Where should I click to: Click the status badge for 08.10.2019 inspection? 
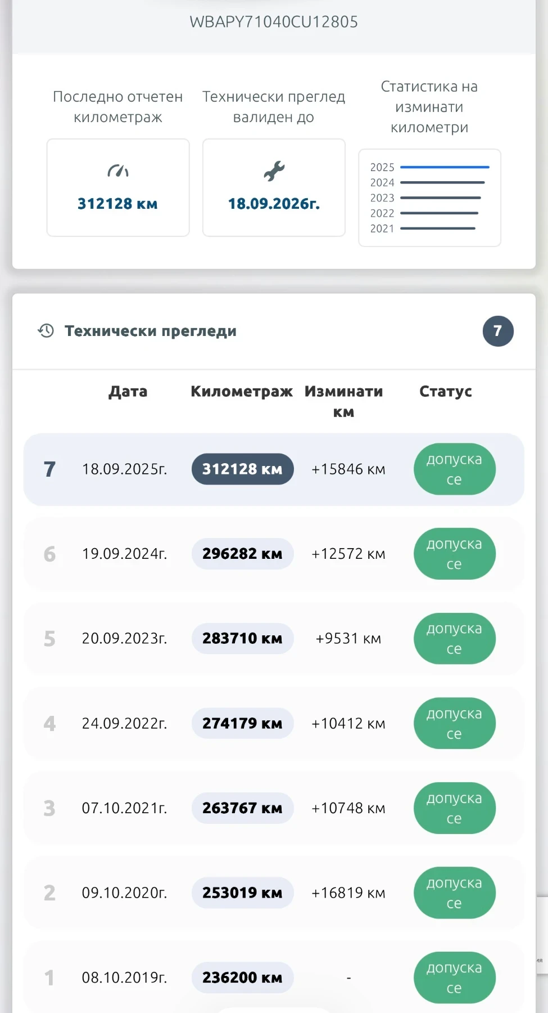coord(454,978)
